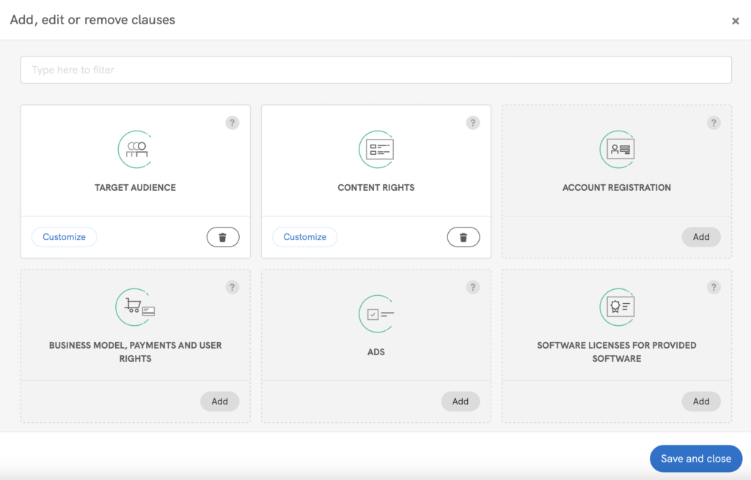This screenshot has width=751, height=480.
Task: Add the Software Licenses clause
Action: coord(701,401)
